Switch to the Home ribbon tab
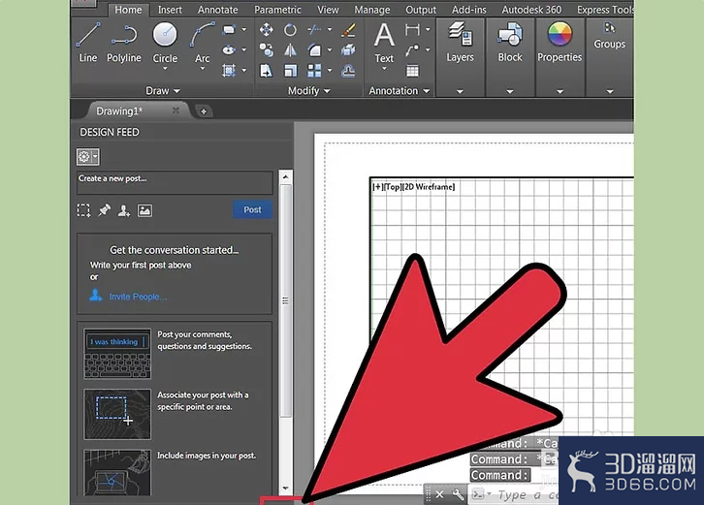This screenshot has height=505, width=704. coord(128,10)
